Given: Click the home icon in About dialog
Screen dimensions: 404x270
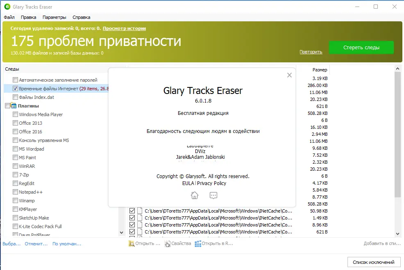Looking at the screenshot, I should coord(195,195).
